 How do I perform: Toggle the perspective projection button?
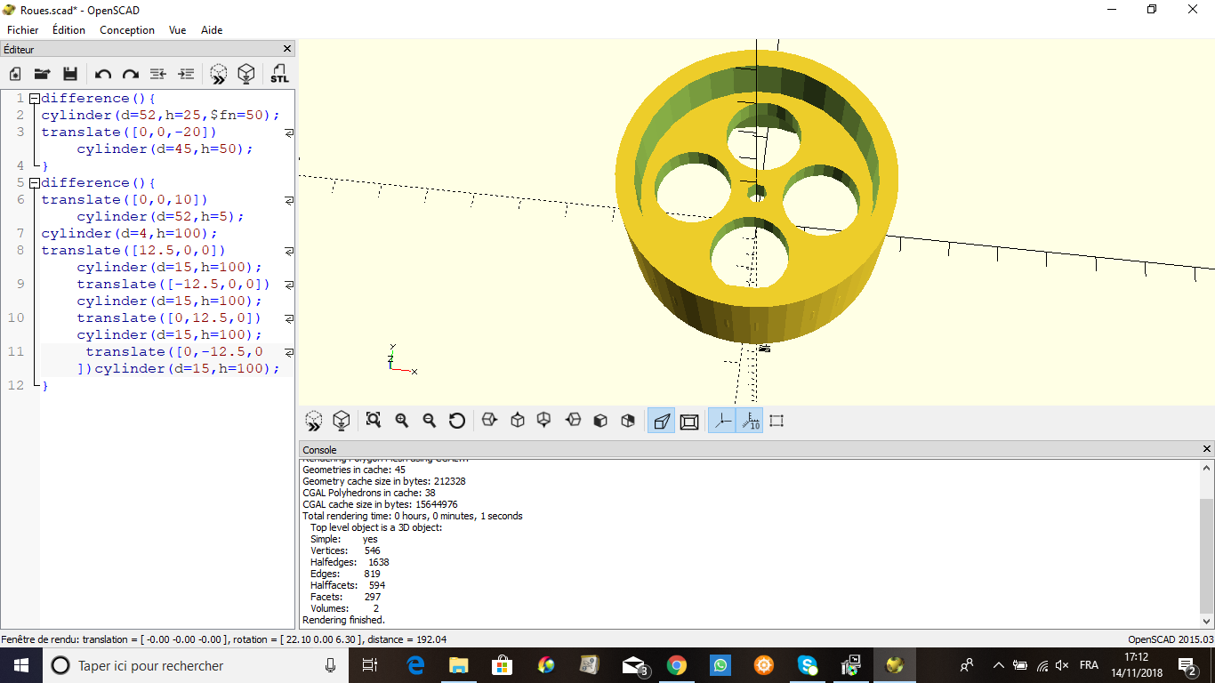coord(661,421)
